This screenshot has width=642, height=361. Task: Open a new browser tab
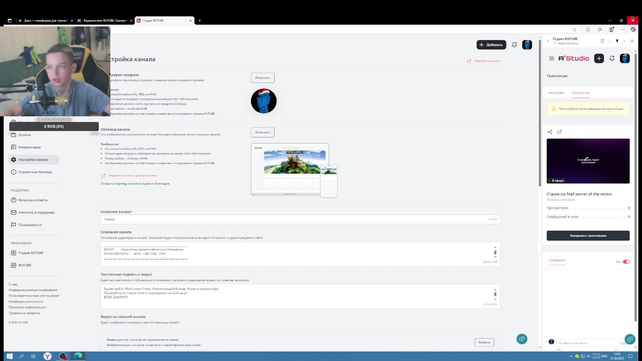[x=200, y=20]
